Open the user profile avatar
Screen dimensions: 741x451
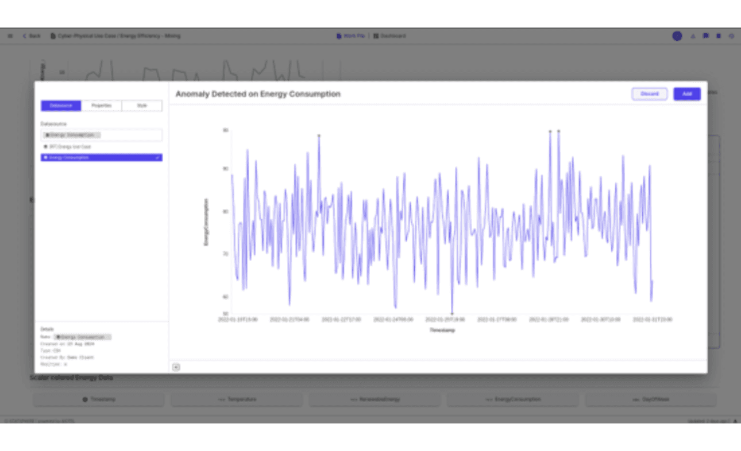677,36
